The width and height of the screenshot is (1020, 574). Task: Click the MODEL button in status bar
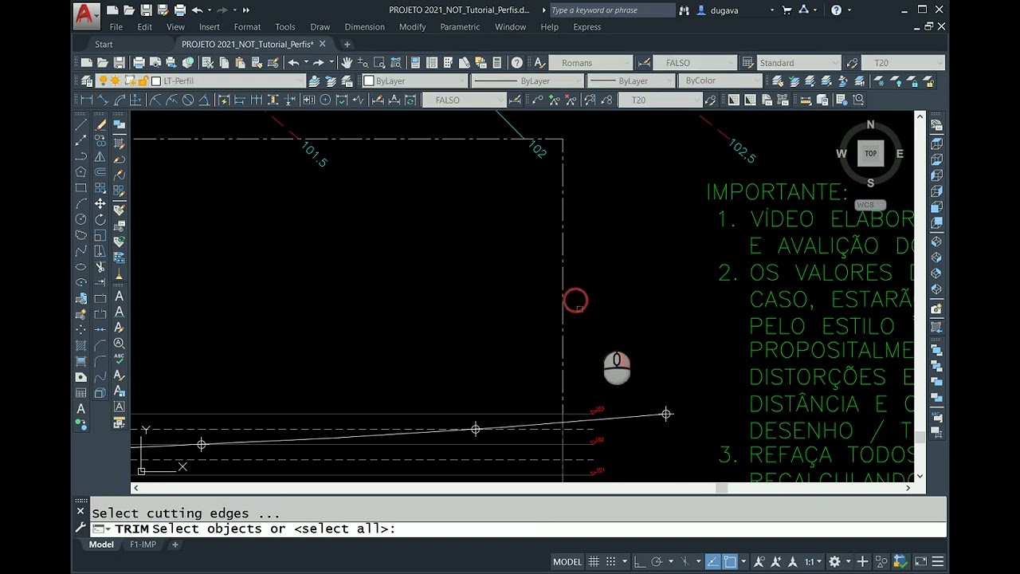[x=567, y=561]
